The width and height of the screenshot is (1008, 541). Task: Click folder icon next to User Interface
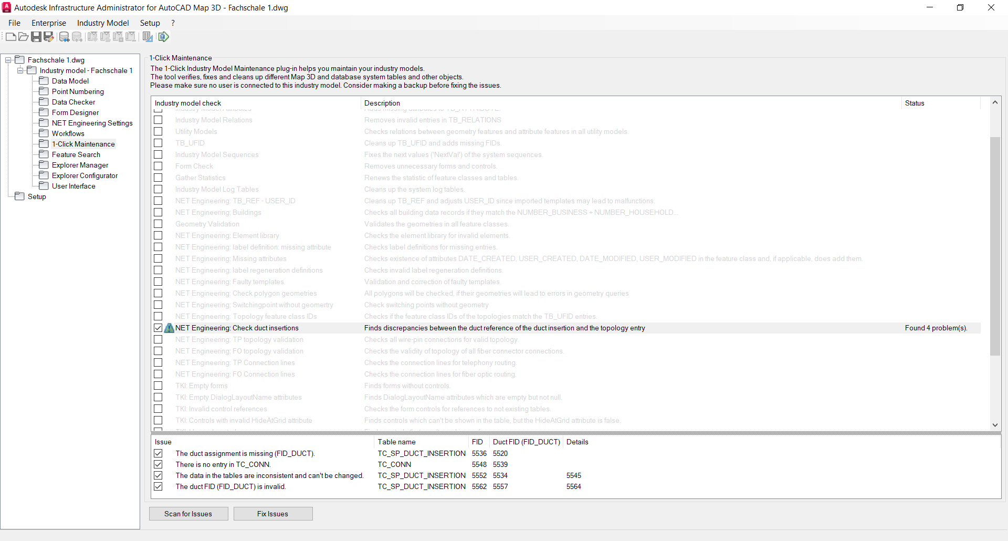click(x=44, y=186)
